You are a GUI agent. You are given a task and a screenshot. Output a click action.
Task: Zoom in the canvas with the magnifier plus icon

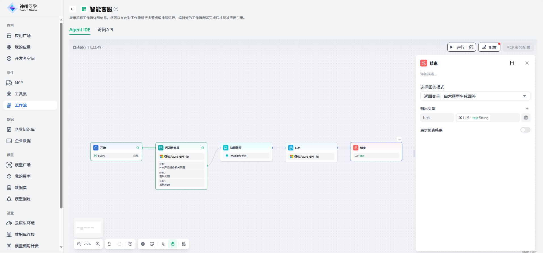tap(98, 244)
